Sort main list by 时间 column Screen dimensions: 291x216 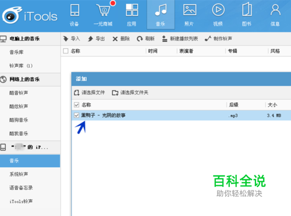152,51
